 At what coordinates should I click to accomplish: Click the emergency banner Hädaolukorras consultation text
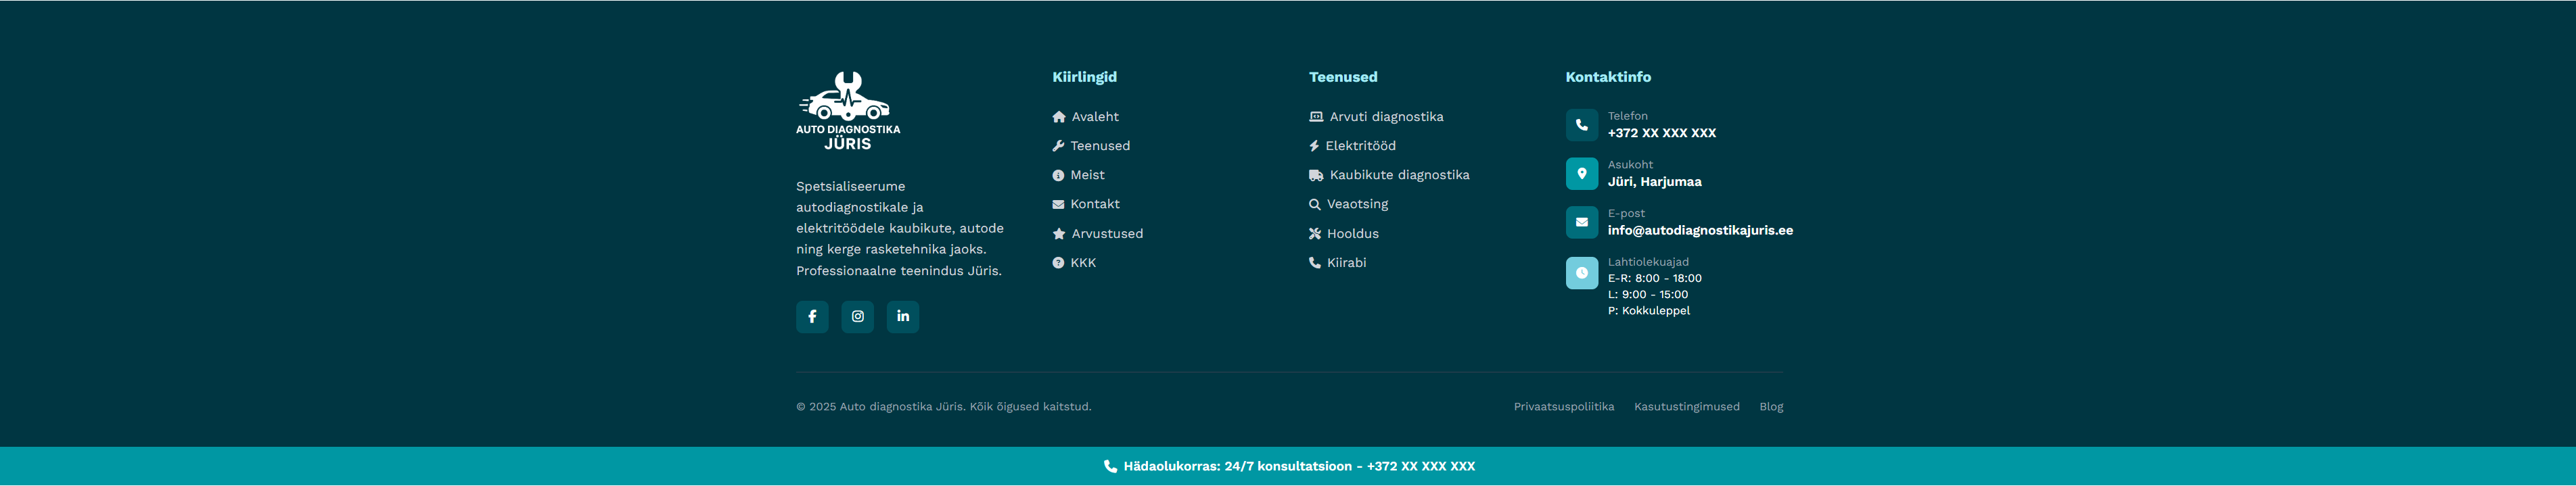1300,466
